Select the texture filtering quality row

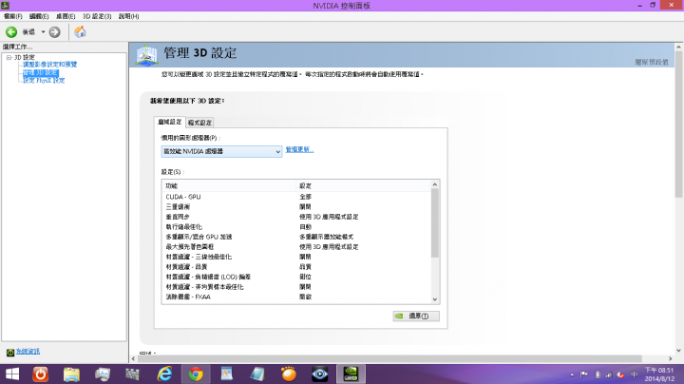[295, 267]
